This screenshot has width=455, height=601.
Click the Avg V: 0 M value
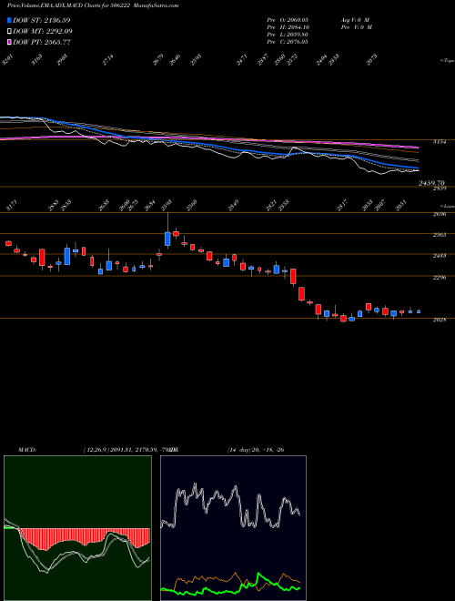coord(354,20)
